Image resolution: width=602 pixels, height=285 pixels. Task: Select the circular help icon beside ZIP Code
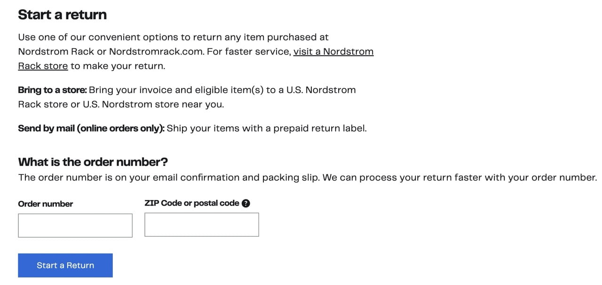246,203
